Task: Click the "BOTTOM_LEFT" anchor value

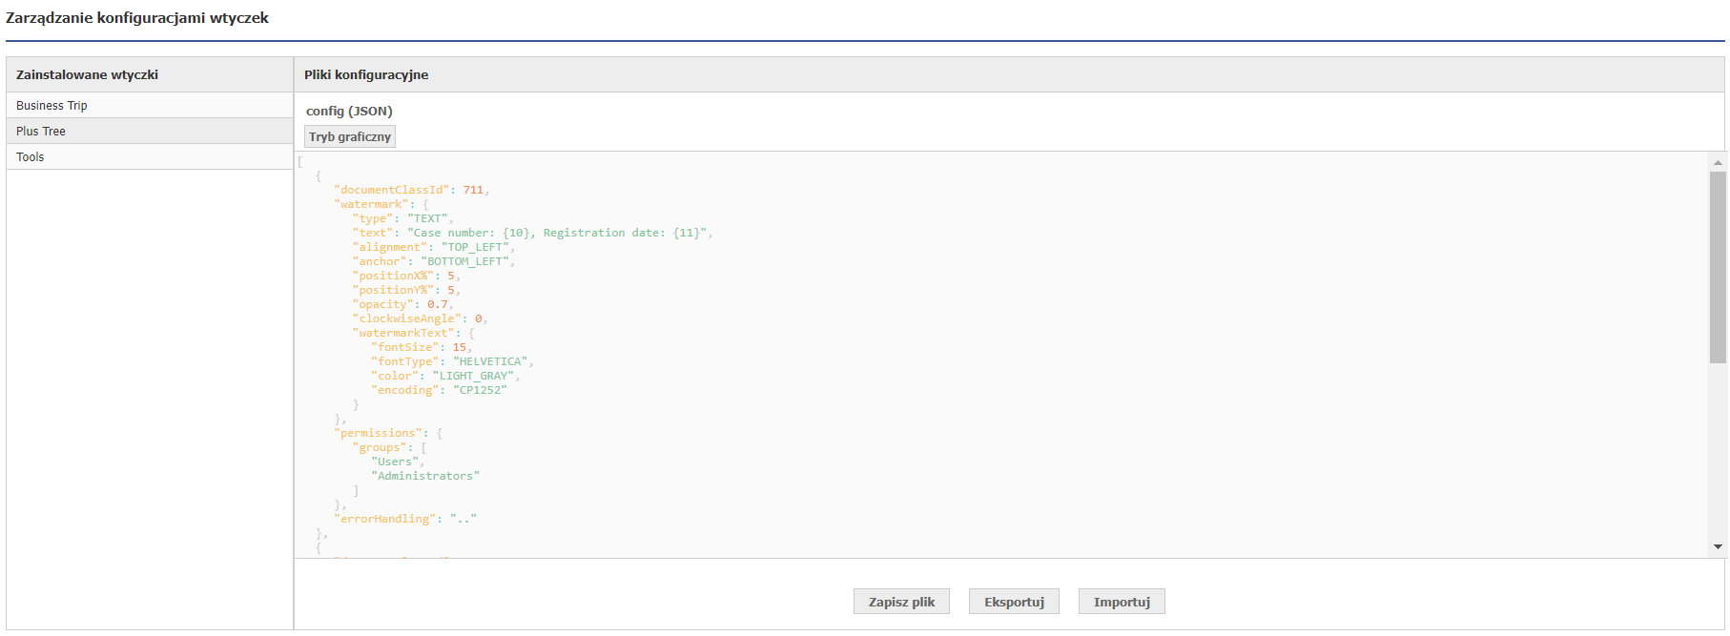Action: tap(464, 262)
